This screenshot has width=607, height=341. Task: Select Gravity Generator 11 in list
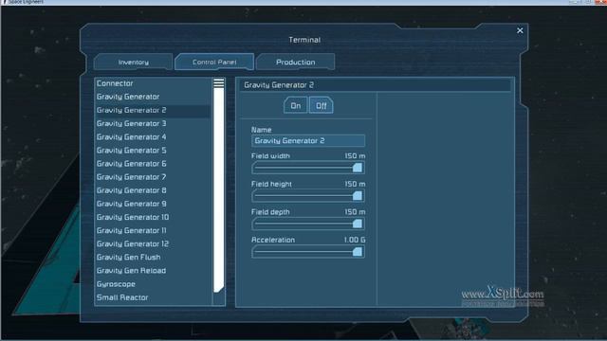coord(153,230)
